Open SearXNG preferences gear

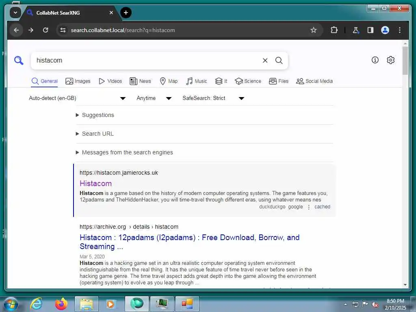click(390, 60)
